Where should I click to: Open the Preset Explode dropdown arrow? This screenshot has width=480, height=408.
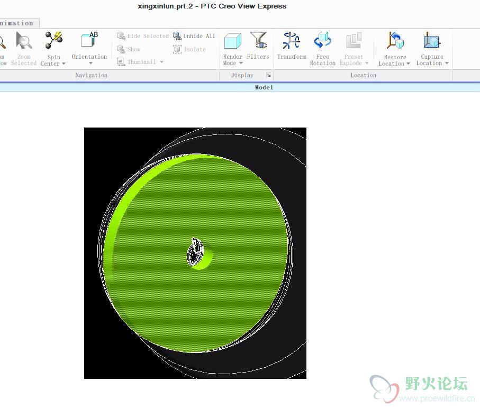367,64
